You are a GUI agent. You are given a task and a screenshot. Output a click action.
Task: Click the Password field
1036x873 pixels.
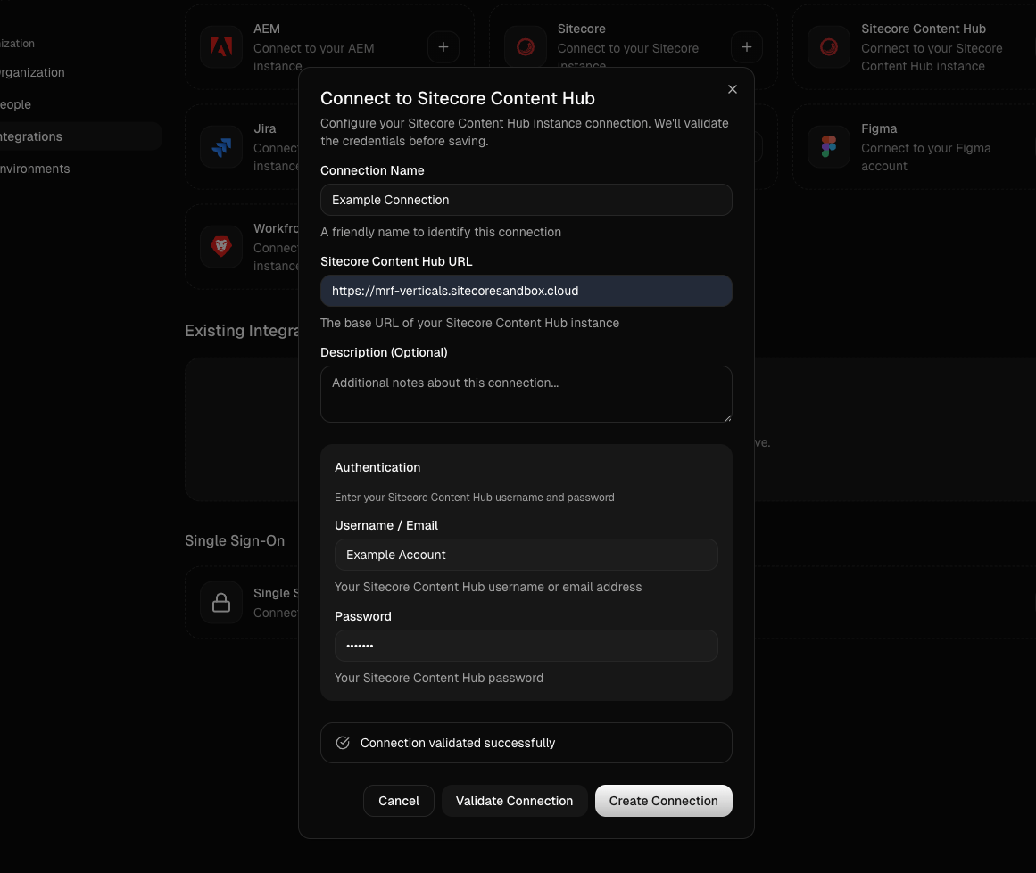tap(526, 646)
